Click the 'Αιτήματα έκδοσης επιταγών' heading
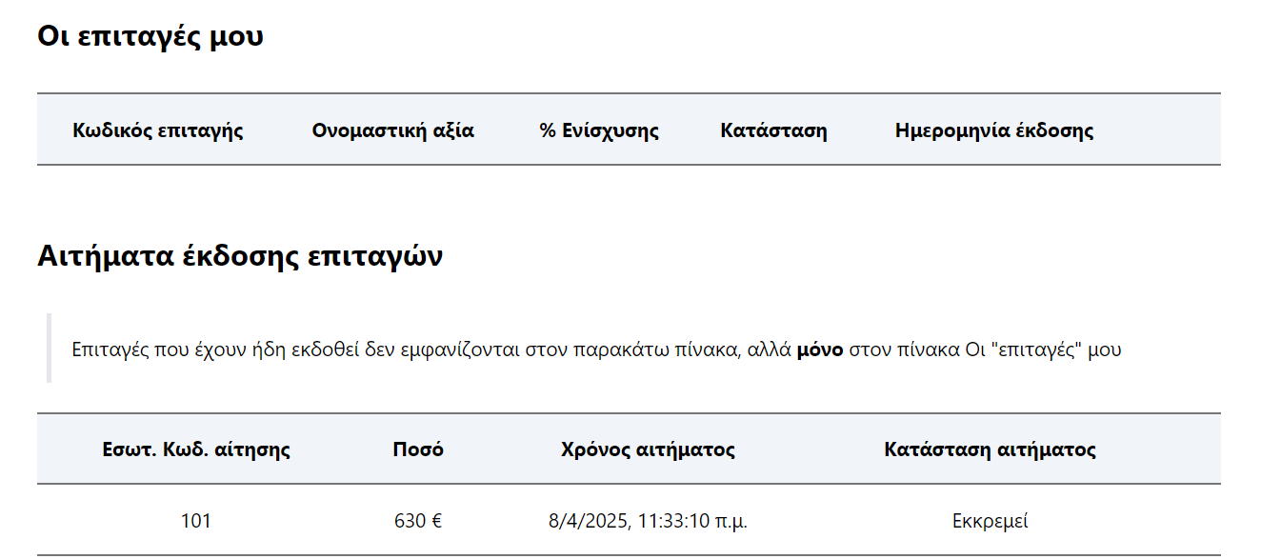1261x559 pixels. click(x=240, y=256)
